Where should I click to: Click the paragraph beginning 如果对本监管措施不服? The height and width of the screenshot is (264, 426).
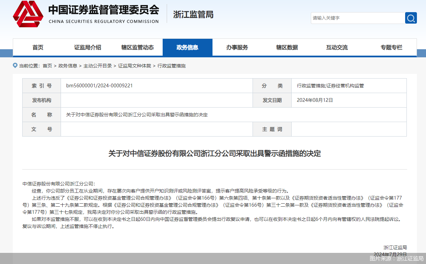click(212, 223)
